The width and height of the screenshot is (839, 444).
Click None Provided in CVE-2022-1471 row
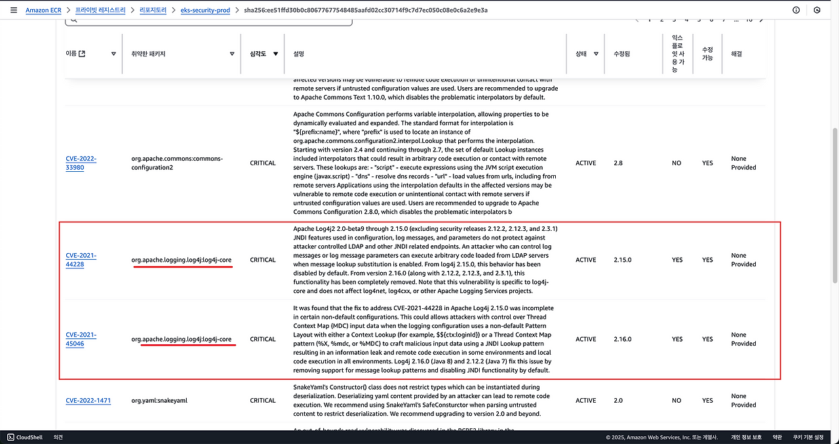(744, 400)
